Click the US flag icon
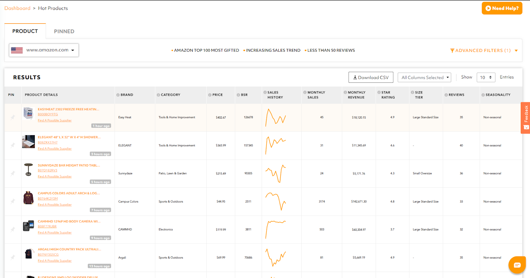This screenshot has height=278, width=530. [17, 50]
